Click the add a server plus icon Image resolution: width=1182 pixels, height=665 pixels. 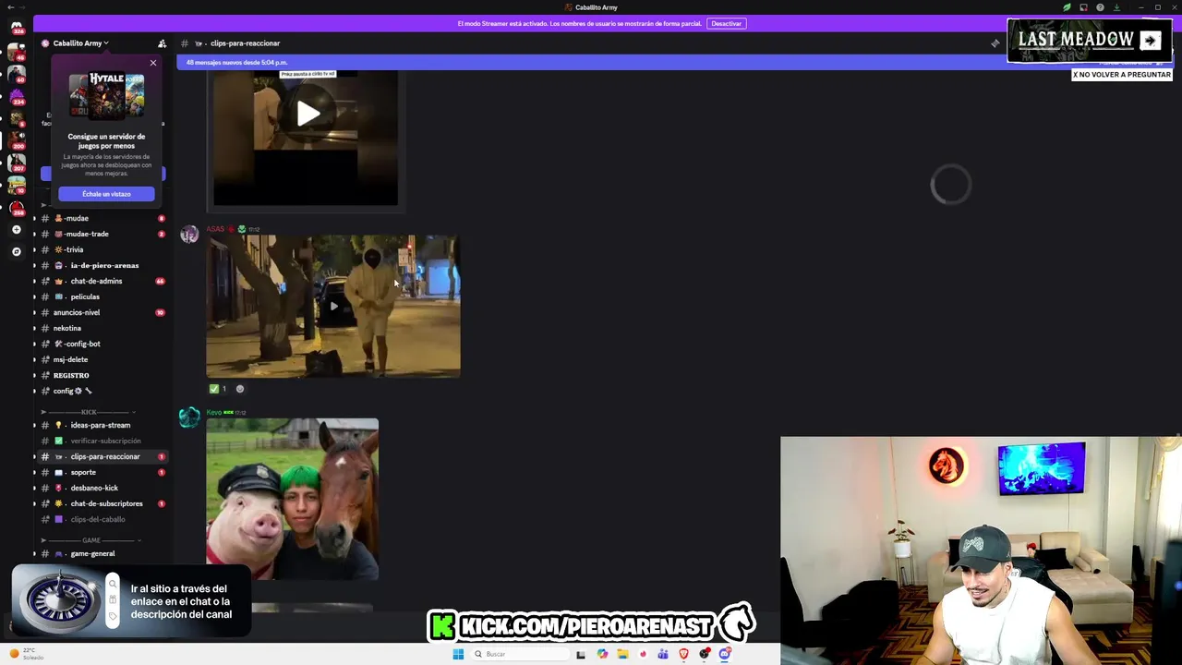click(17, 229)
